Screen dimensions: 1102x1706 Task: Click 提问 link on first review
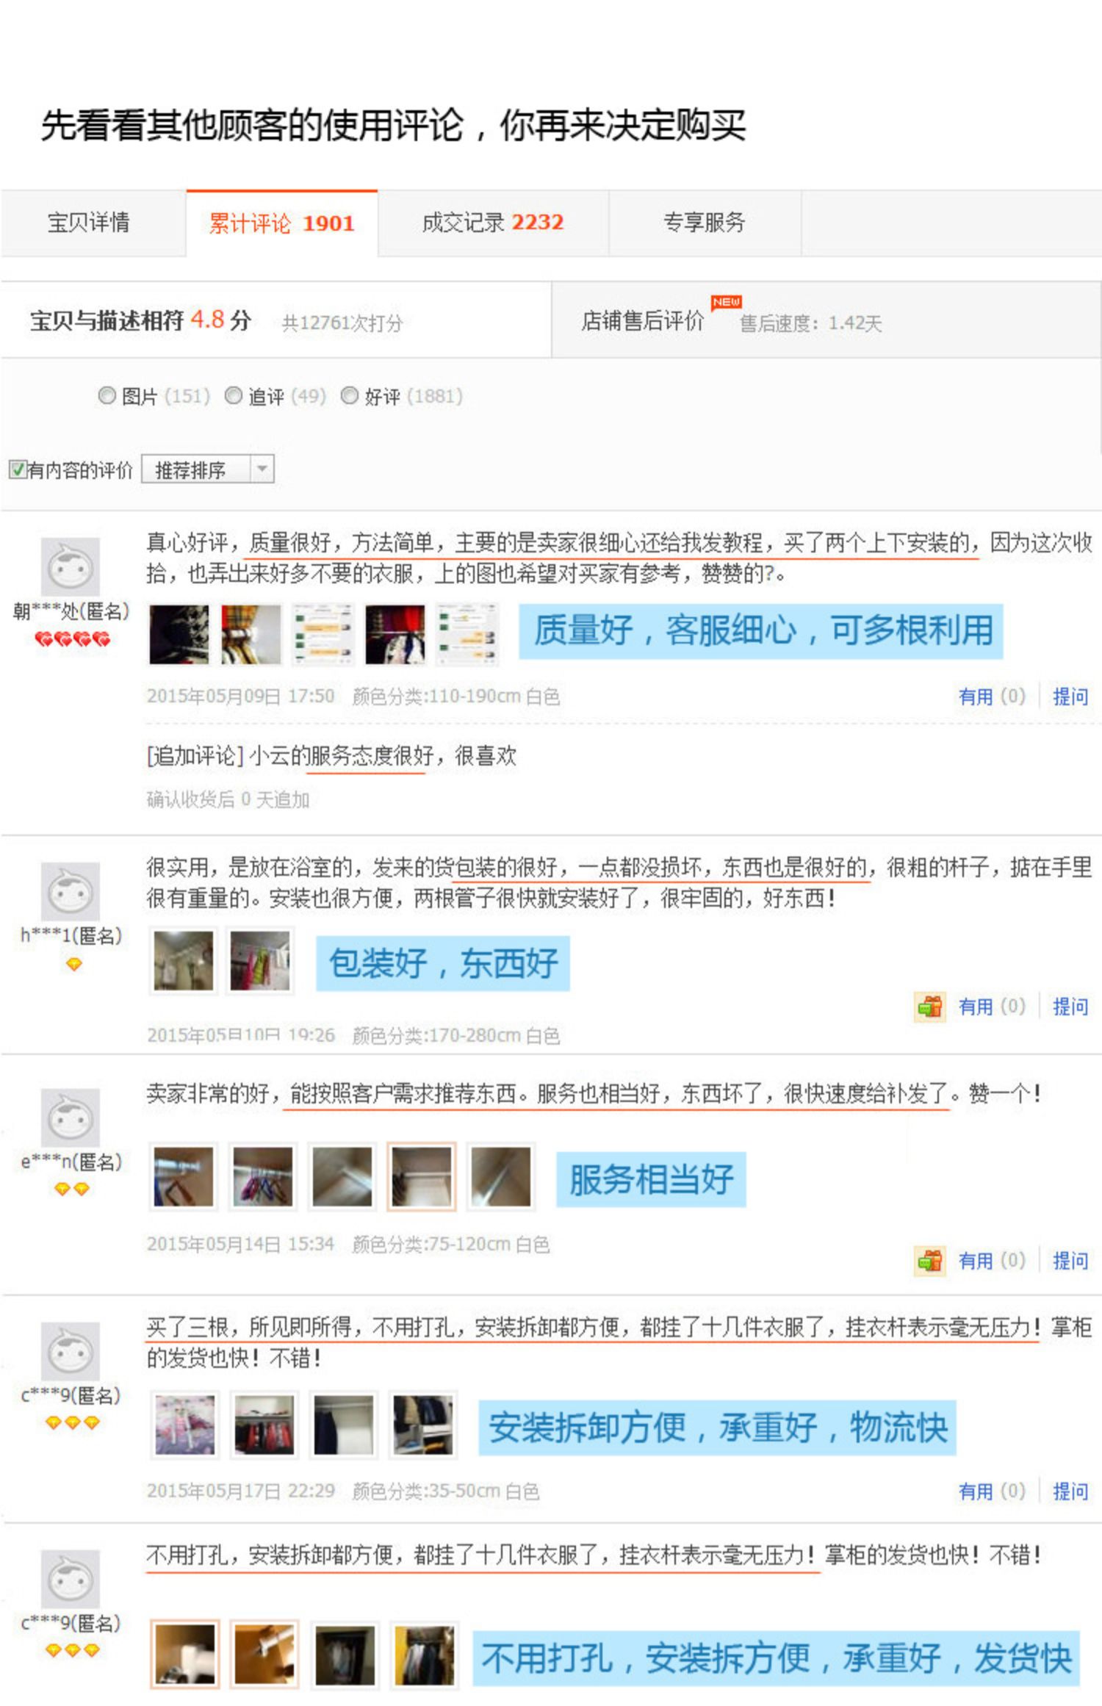click(x=1070, y=696)
